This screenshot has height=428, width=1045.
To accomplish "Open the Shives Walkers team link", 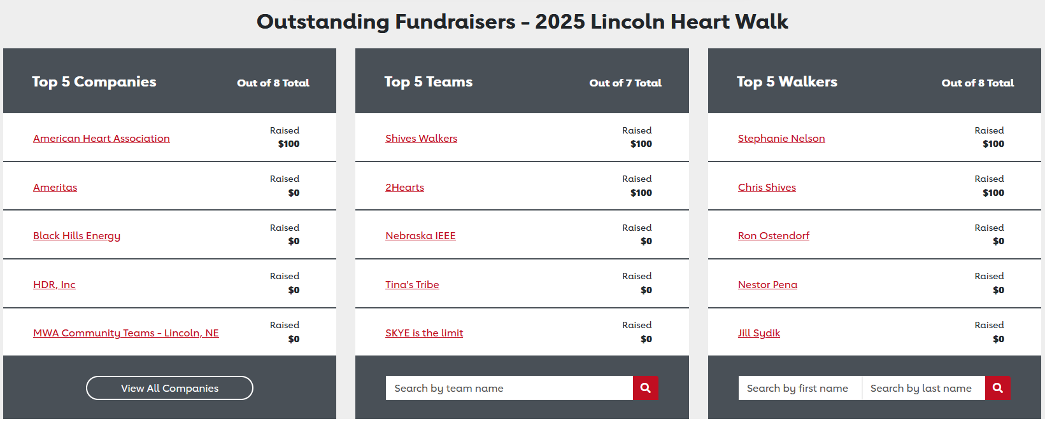I will pos(421,139).
